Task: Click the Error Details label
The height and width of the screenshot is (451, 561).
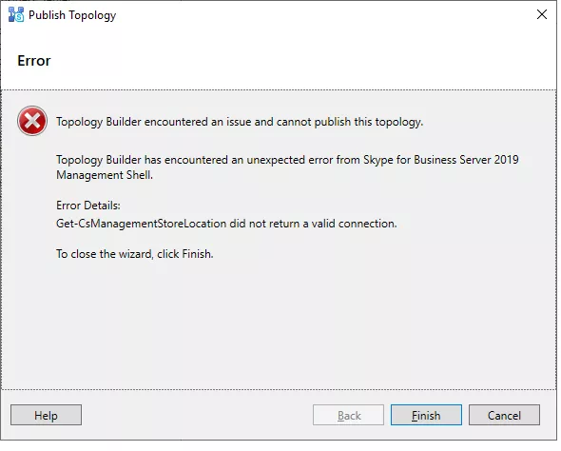Action: click(88, 206)
